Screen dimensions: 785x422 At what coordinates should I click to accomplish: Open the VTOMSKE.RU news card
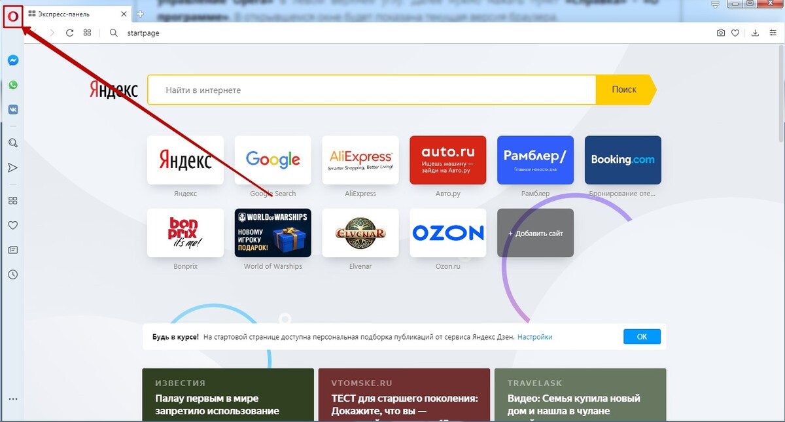click(x=404, y=395)
